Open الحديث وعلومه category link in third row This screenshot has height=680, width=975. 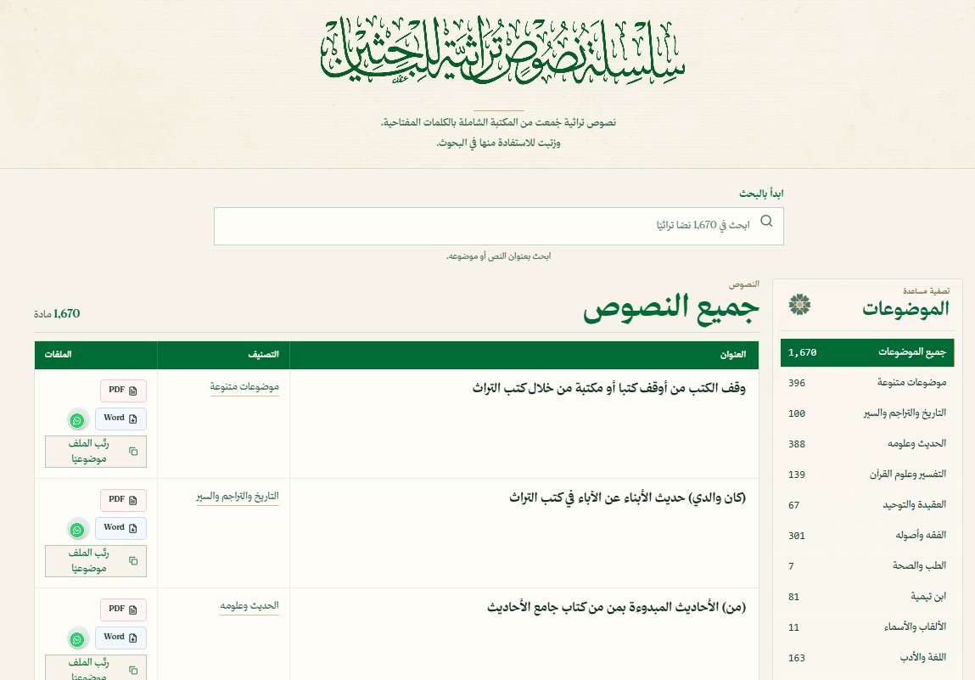click(x=249, y=606)
